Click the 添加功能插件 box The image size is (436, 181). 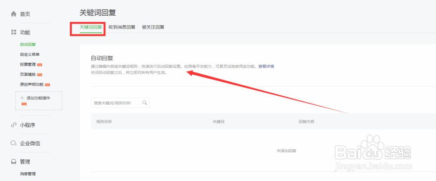[x=39, y=101]
